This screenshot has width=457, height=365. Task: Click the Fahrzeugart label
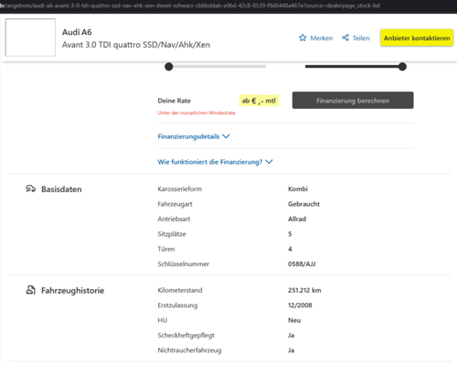click(x=175, y=204)
